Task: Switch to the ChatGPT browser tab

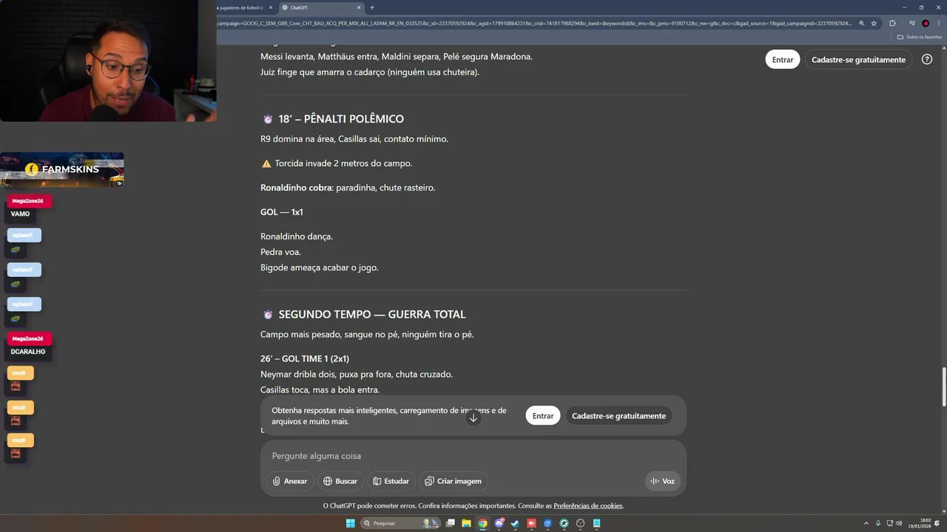Action: click(x=320, y=7)
